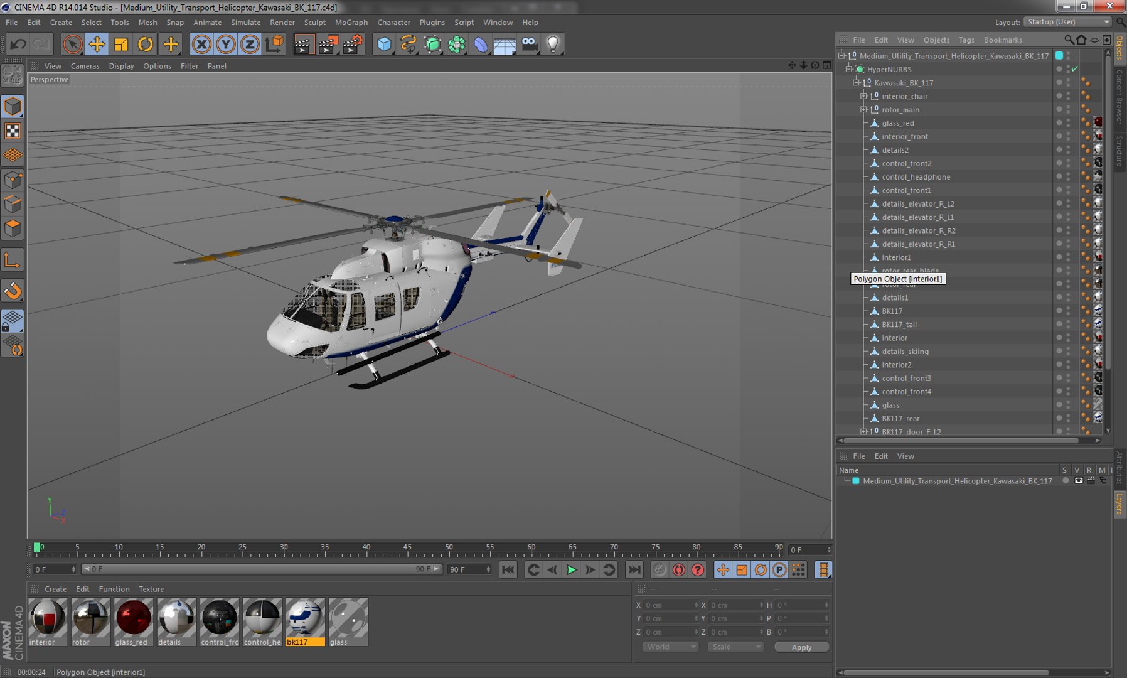Viewport: 1127px width, 678px height.
Task: Toggle Enable Snap magnet
Action: pos(13,291)
